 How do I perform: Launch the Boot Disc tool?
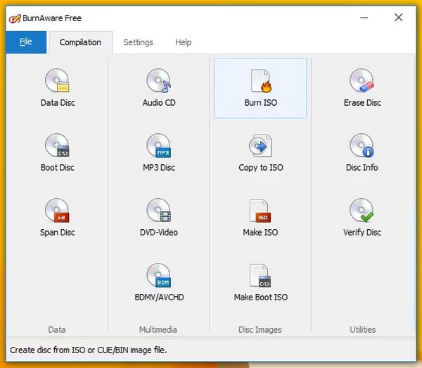[x=58, y=152]
